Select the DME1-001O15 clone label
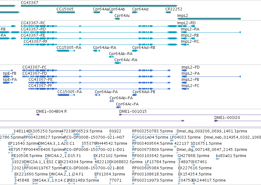The height and width of the screenshot is (185, 261). 133,112
